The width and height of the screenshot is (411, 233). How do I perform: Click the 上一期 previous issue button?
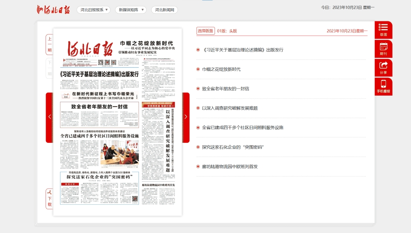(50, 44)
